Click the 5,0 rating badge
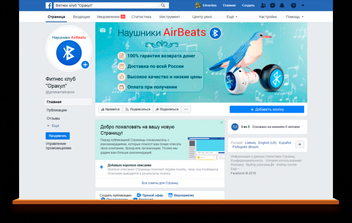This screenshot has width=352, height=223. coord(235,127)
